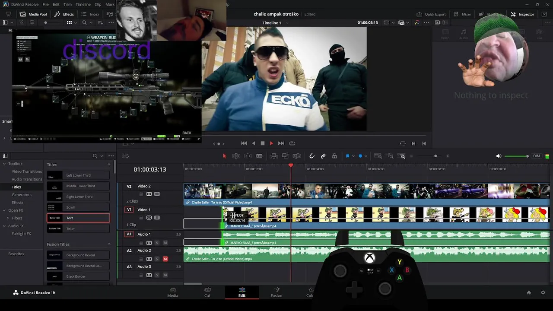Play the timeline with the red play button
553x311 pixels.
point(271,143)
